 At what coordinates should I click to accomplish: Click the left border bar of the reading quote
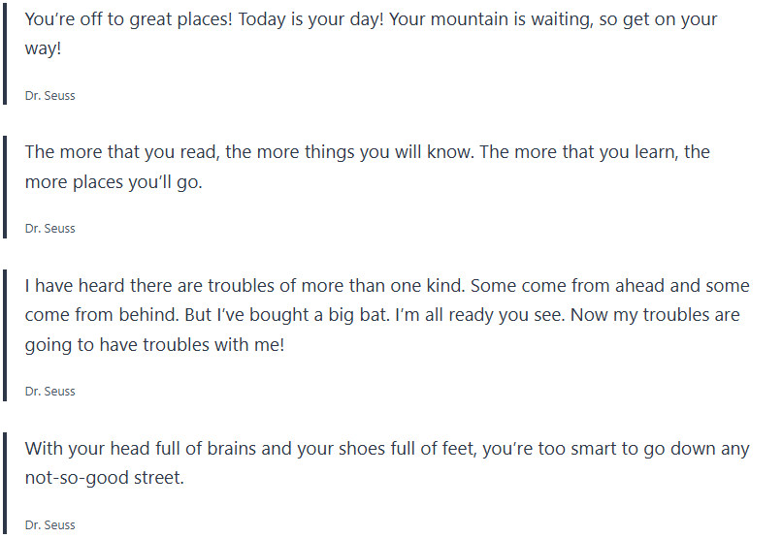tap(5, 185)
